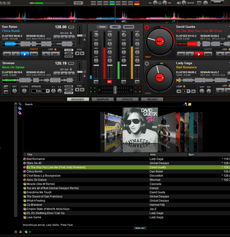Switch to the SCRATCH panel tab
Viewport: 230px width, 237px height.
129,27
